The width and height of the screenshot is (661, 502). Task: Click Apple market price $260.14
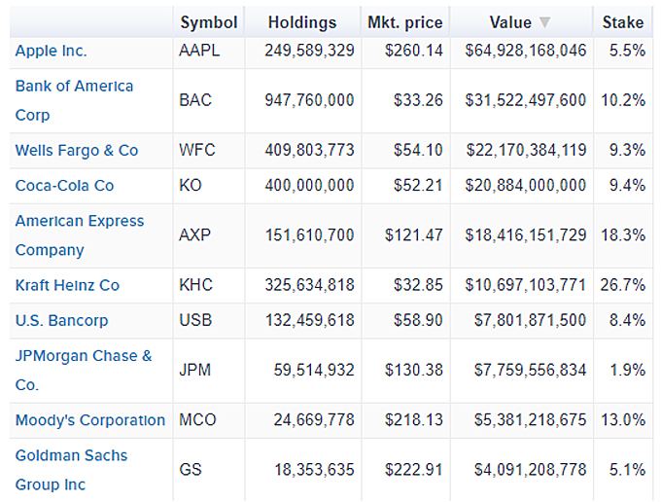point(414,51)
